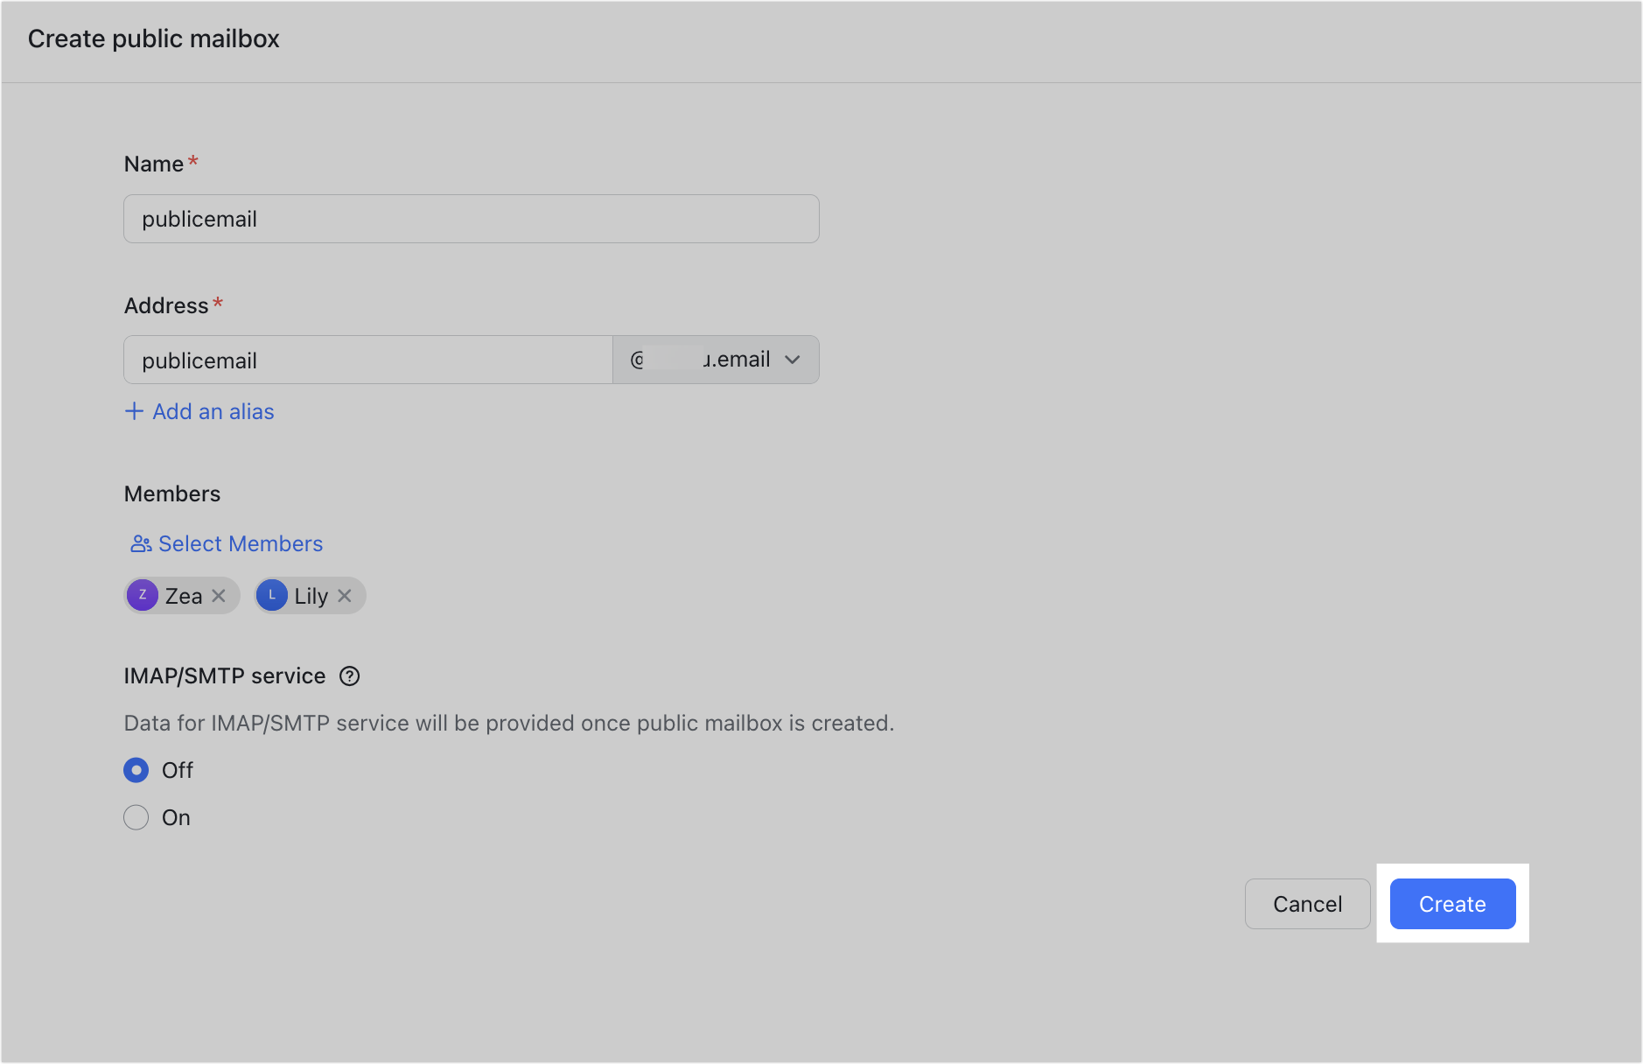Remove member Zea using the X icon

(x=219, y=595)
